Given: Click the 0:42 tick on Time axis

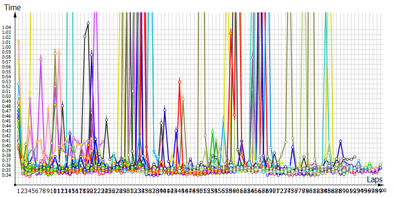Looking at the screenshot, I should 6,135.
